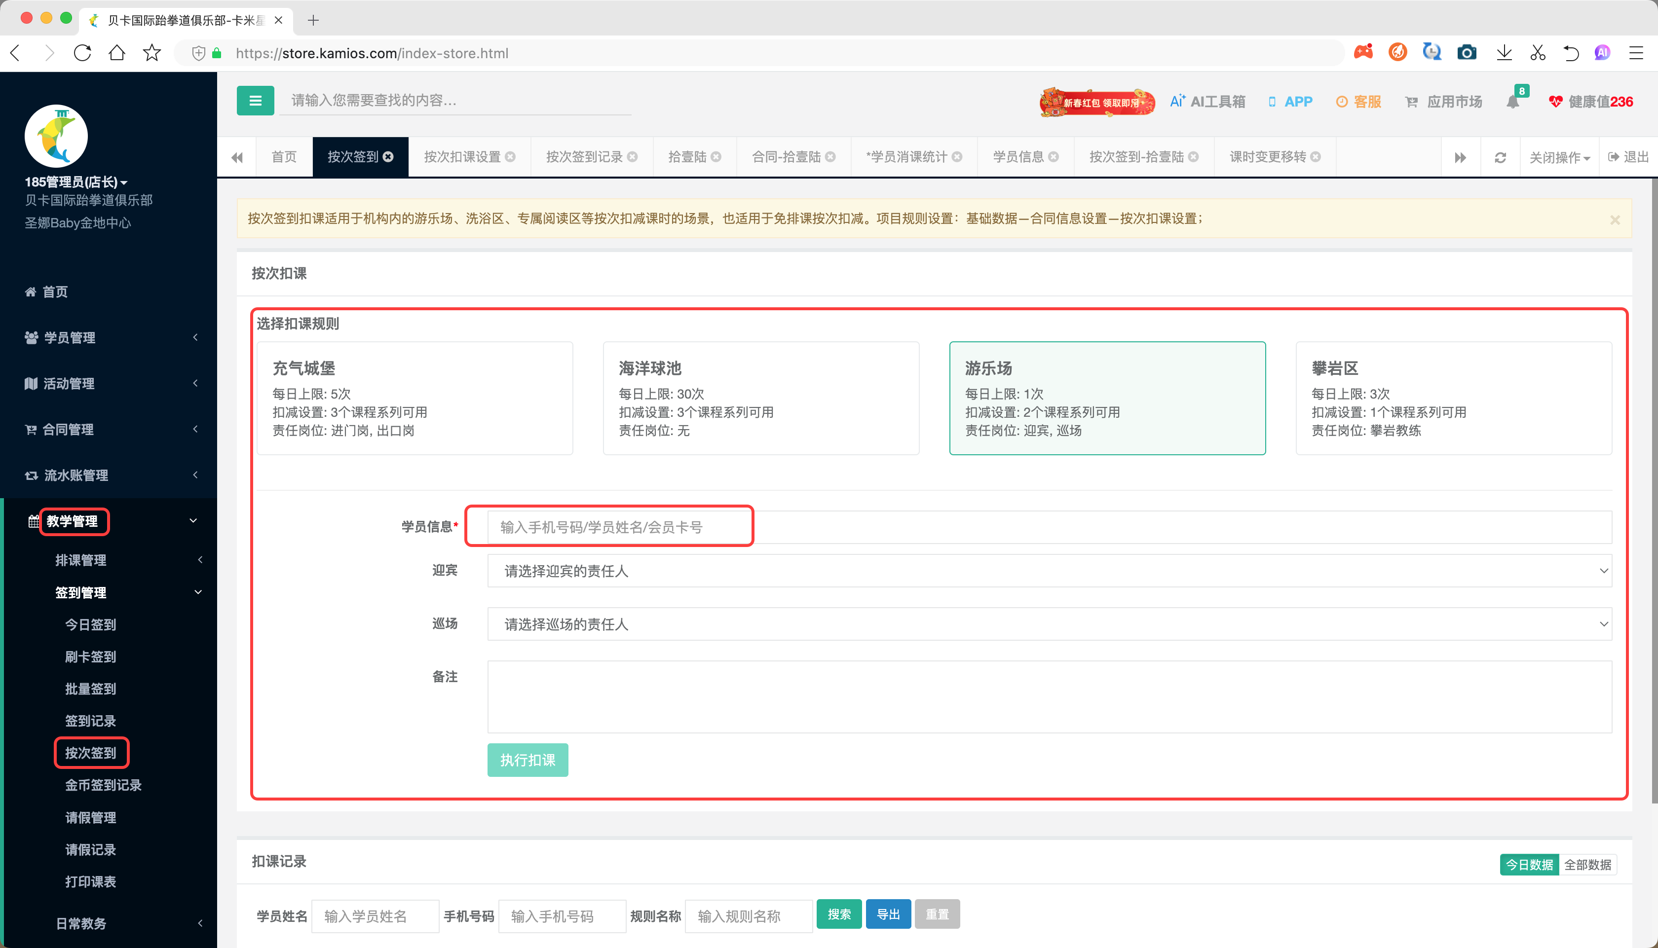Open the 巡场 responsible person dropdown

(x=1049, y=624)
